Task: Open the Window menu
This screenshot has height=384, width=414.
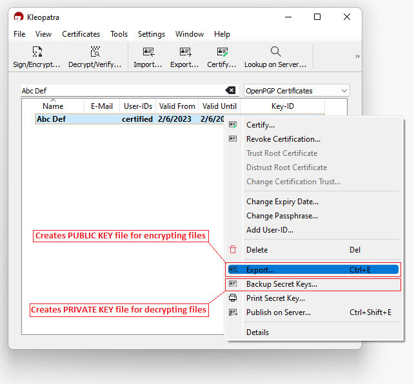Action: click(x=190, y=34)
